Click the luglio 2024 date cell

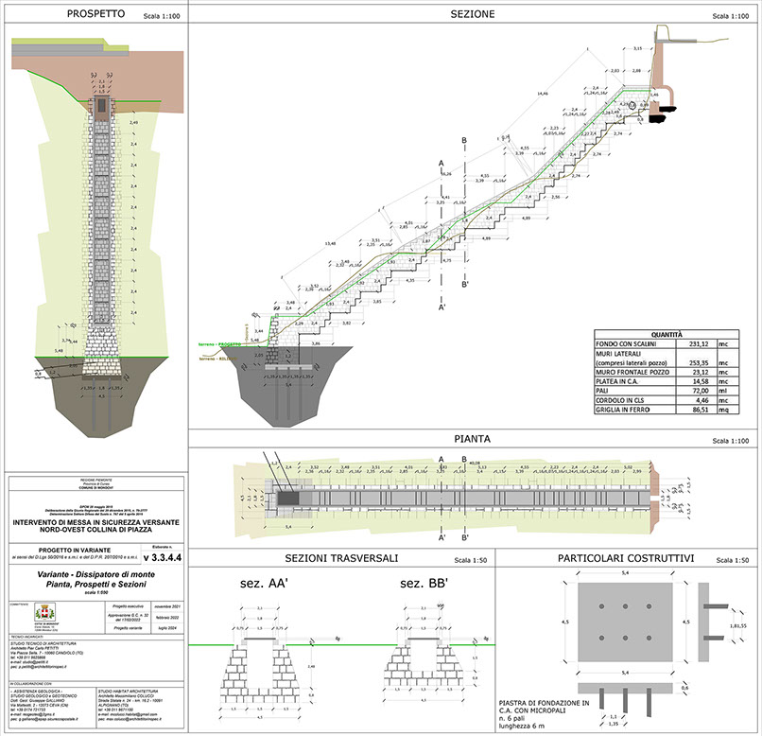click(164, 627)
